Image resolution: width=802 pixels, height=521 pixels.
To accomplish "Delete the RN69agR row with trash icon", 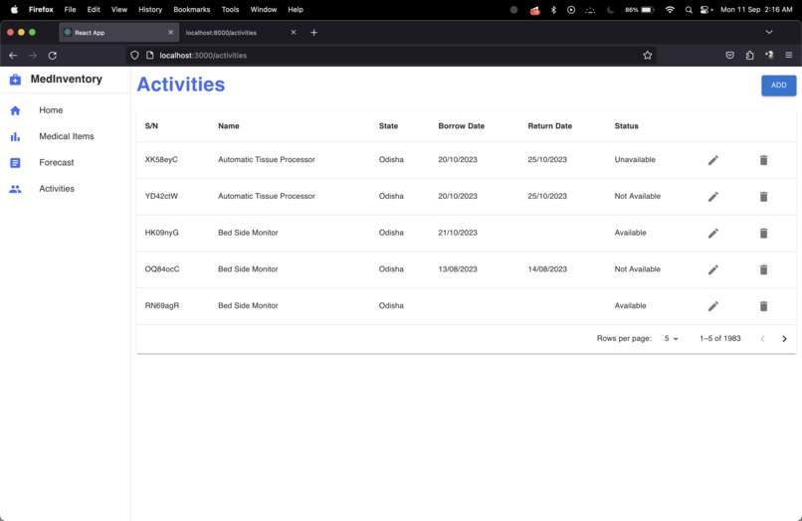I will (763, 306).
